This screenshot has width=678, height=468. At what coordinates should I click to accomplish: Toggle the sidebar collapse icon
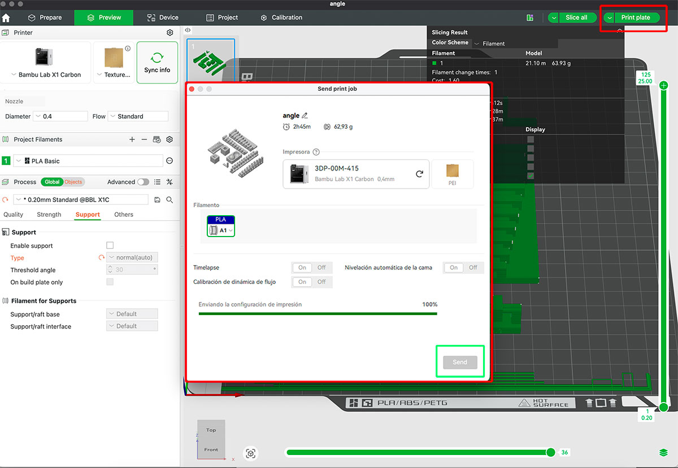188,30
